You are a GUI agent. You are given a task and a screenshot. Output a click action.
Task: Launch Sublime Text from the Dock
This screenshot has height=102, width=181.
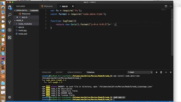(3, 49)
